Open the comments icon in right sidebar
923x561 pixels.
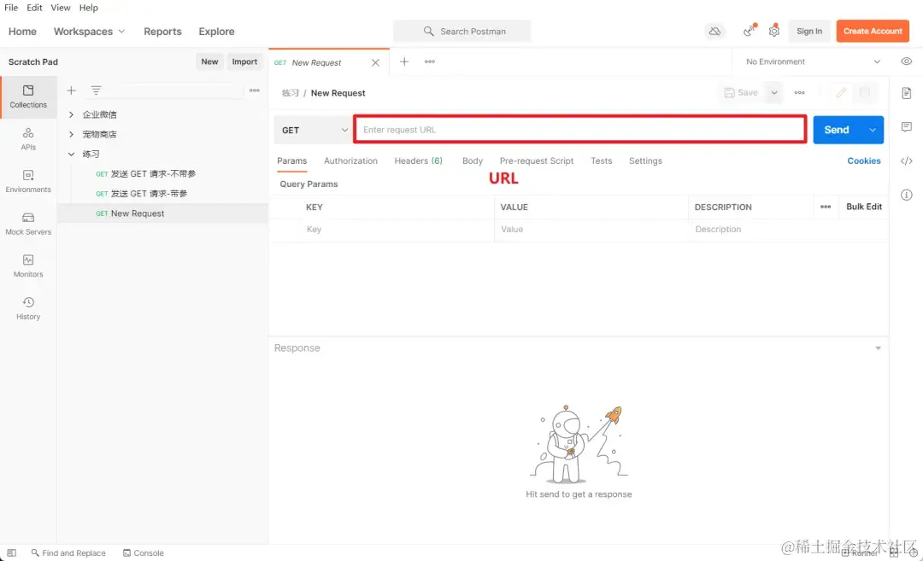point(907,127)
